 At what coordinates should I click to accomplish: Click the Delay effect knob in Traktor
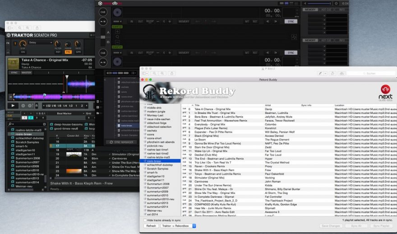point(23,44)
